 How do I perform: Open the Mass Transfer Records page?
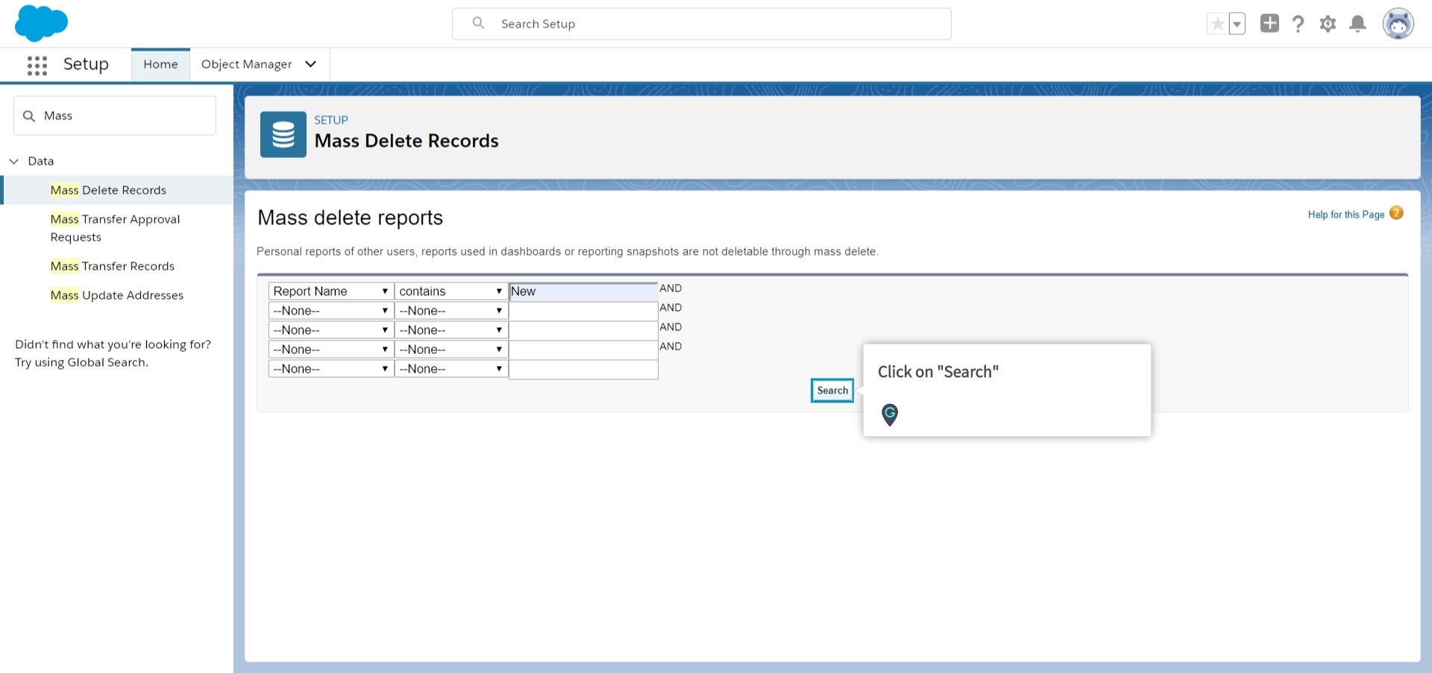coord(112,266)
